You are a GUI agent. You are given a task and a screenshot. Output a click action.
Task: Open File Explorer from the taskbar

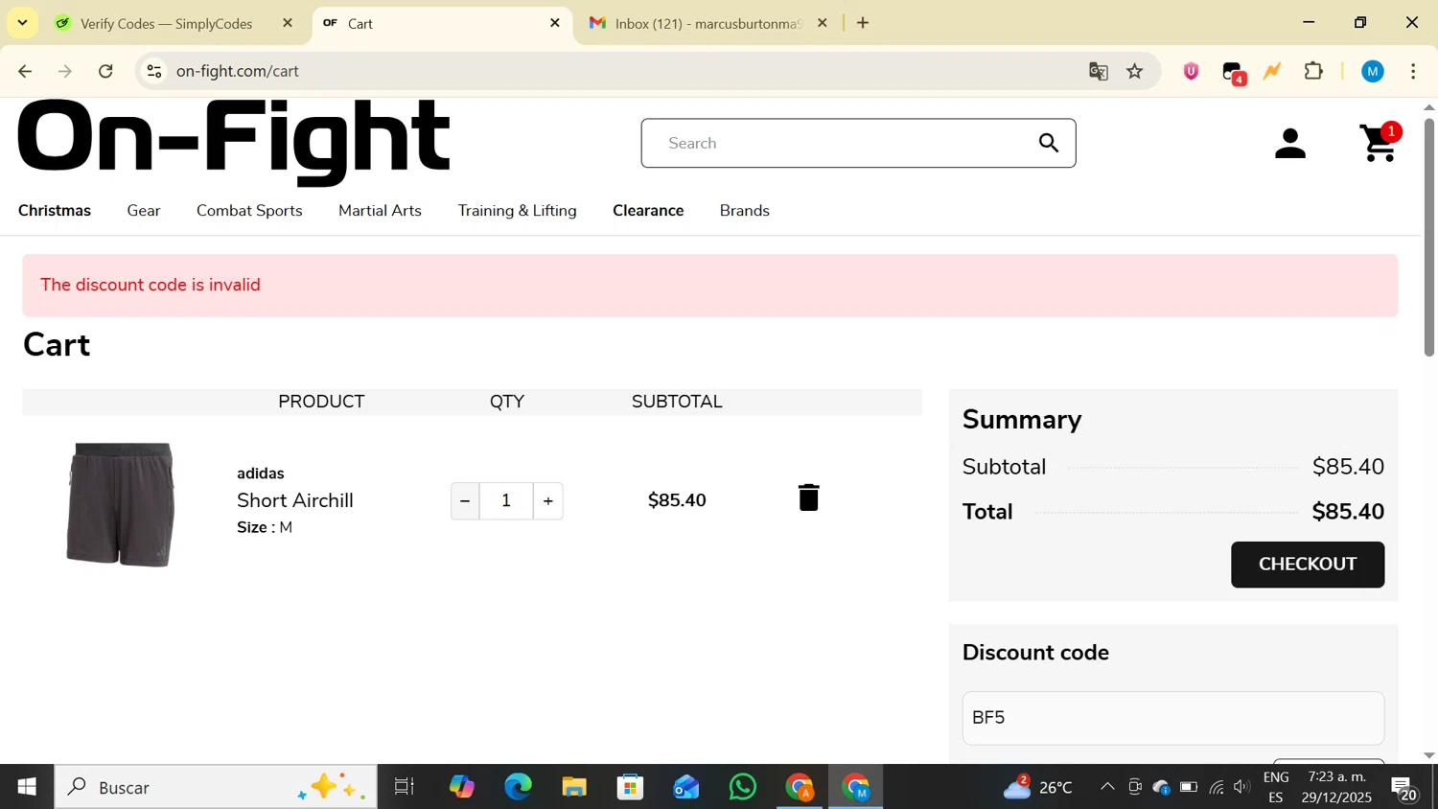click(574, 787)
